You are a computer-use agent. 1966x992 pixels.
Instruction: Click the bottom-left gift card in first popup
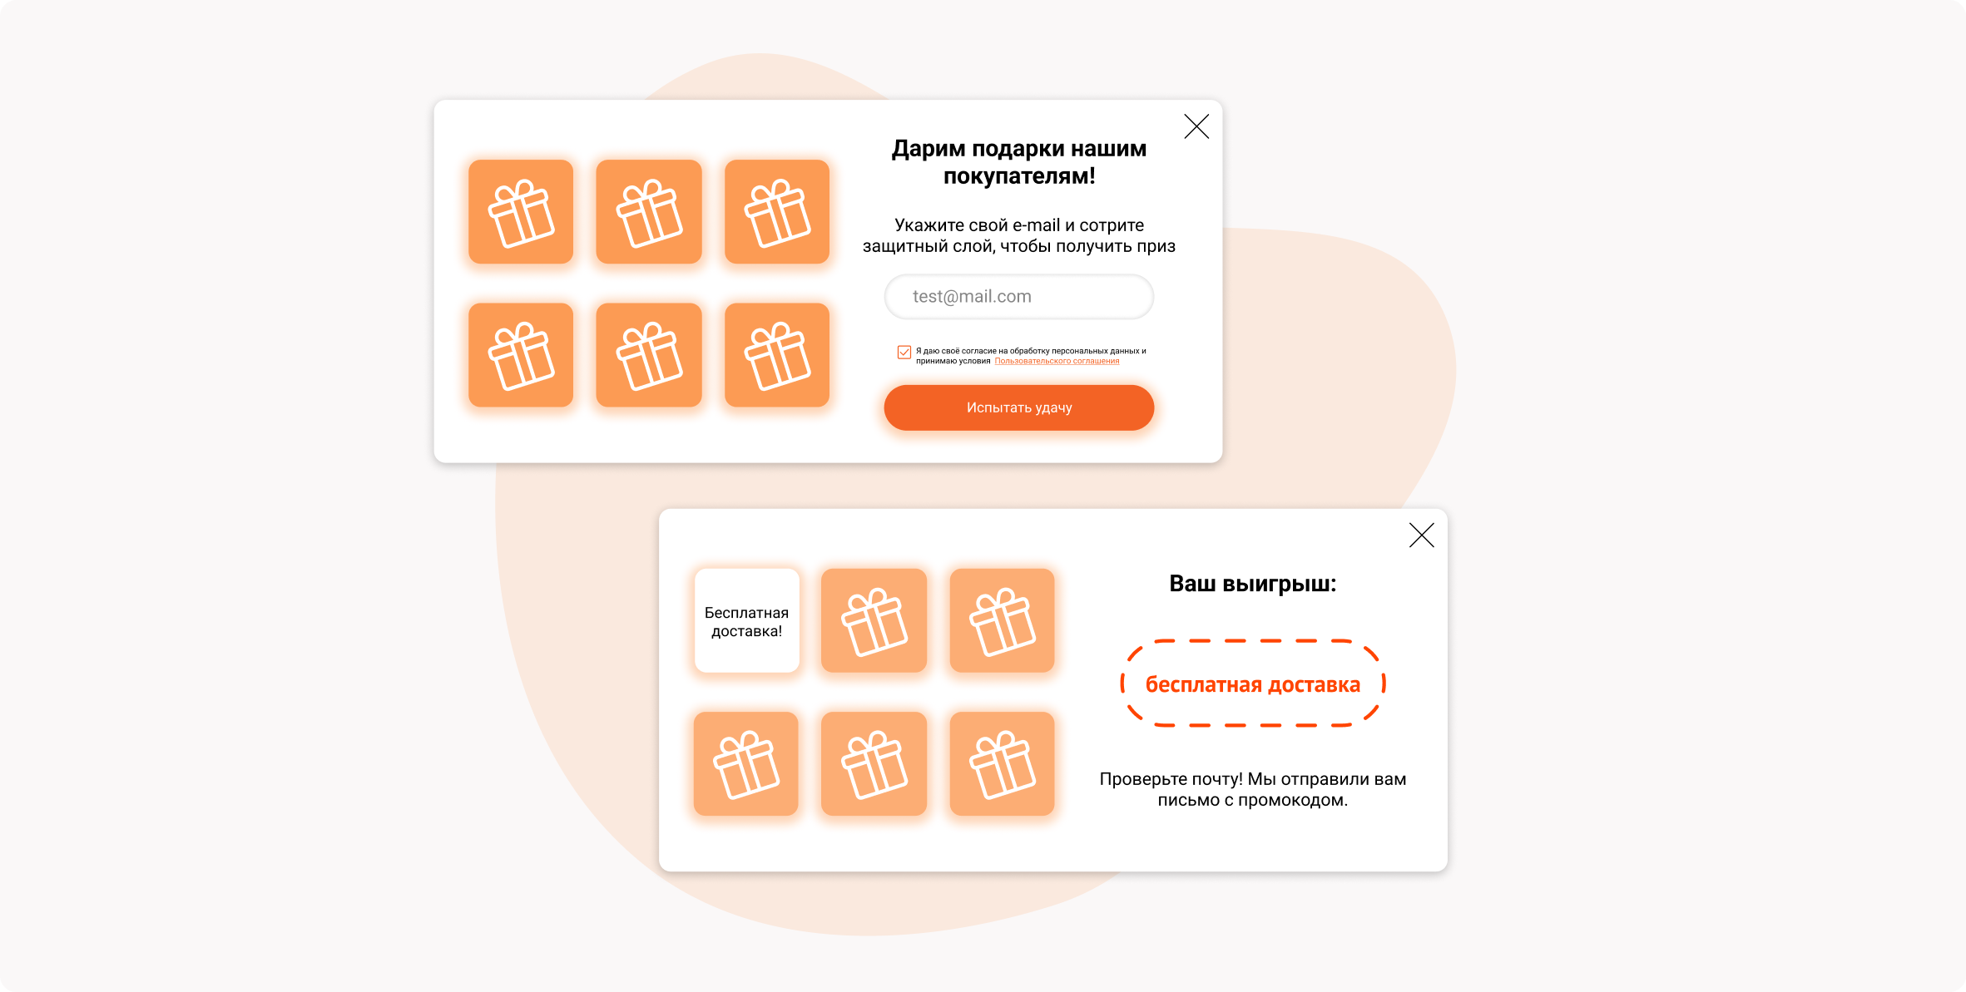point(521,355)
